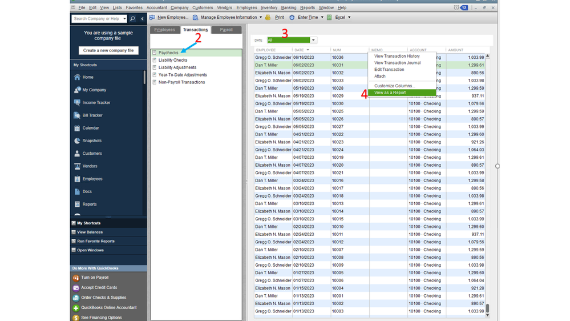Screen dimensions: 570x321
Task: Select Elizabeth N. Mason paycheck 10004 row
Action: pyautogui.click(x=369, y=288)
